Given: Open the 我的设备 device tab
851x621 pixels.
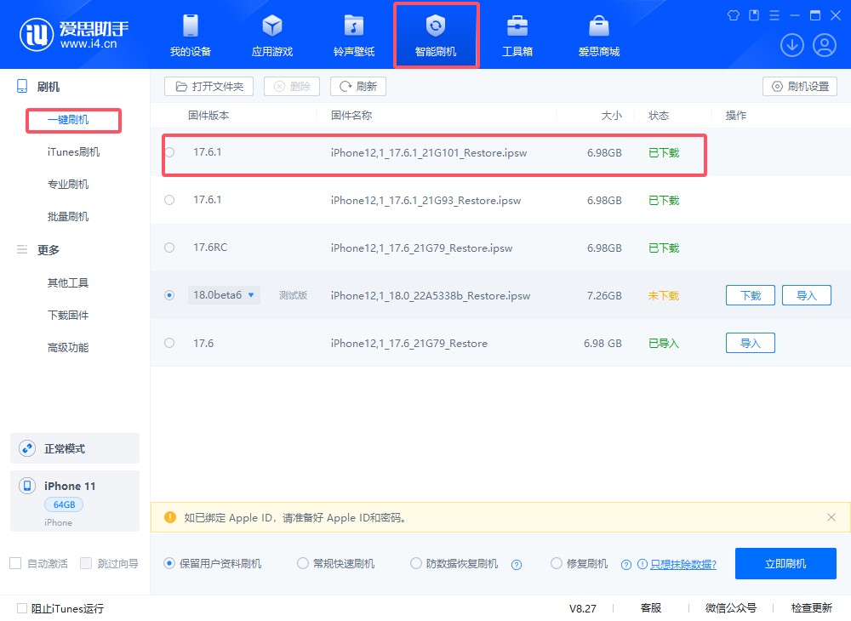Looking at the screenshot, I should pyautogui.click(x=190, y=35).
